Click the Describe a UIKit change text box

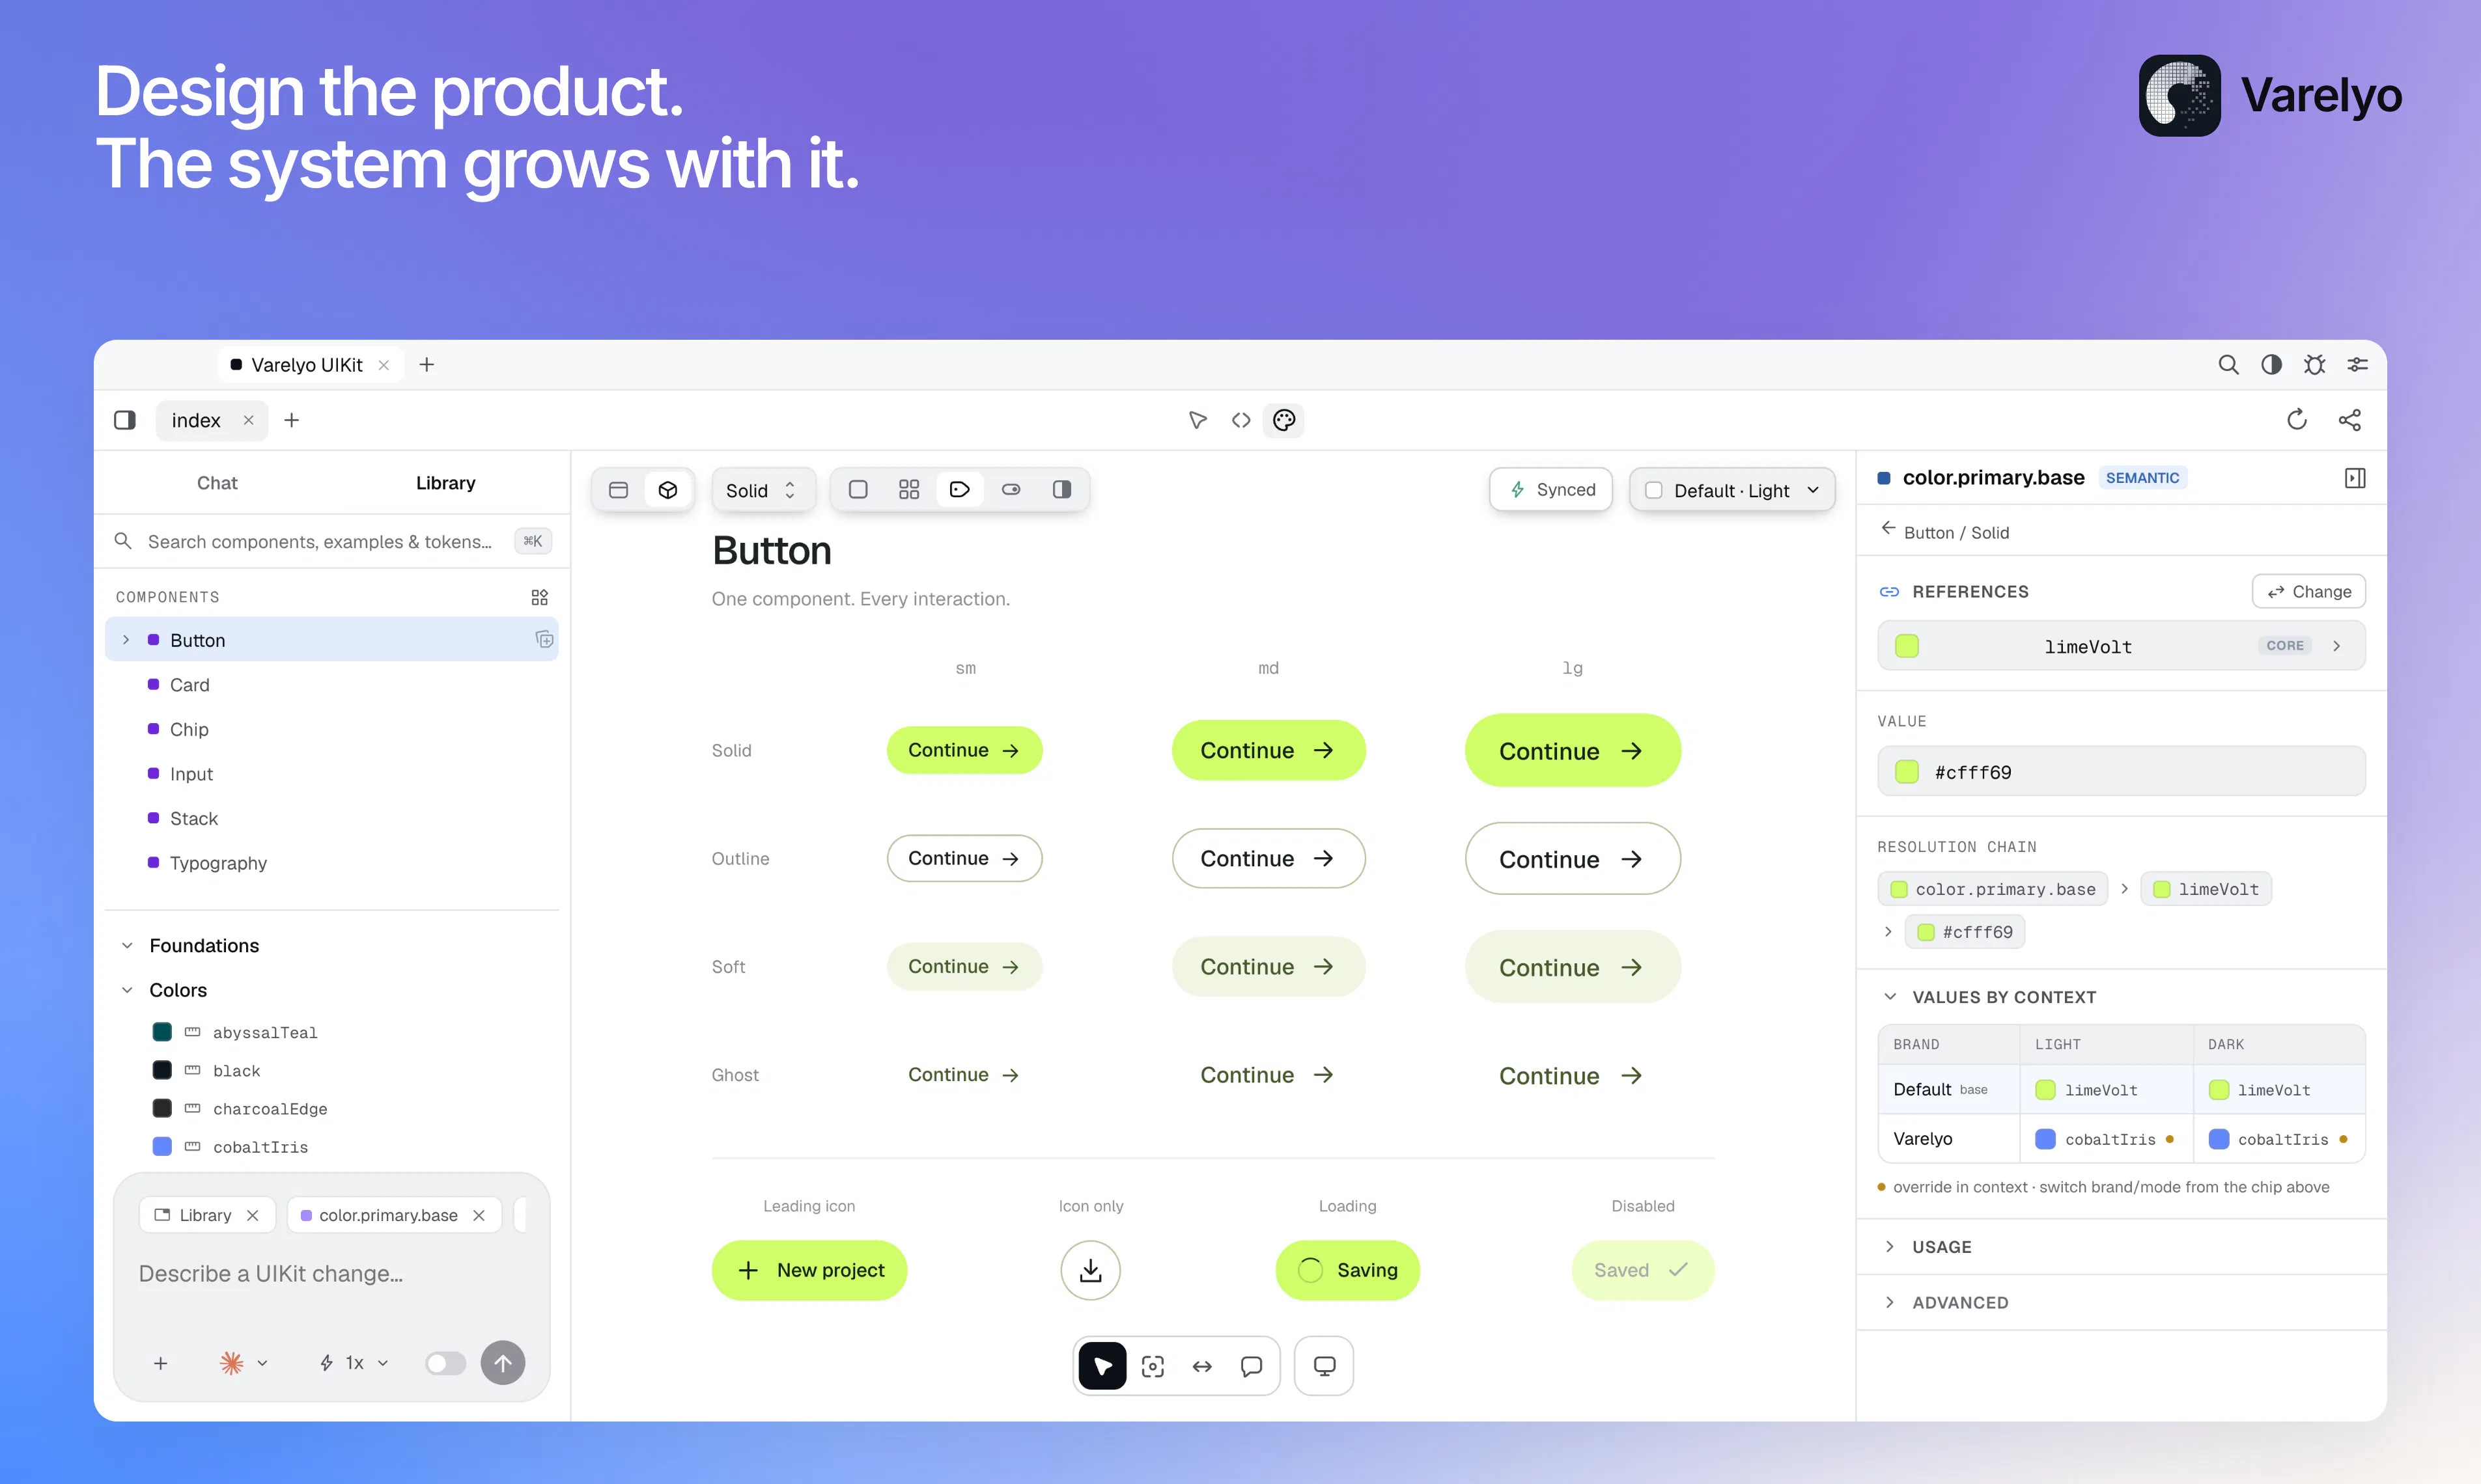331,1274
